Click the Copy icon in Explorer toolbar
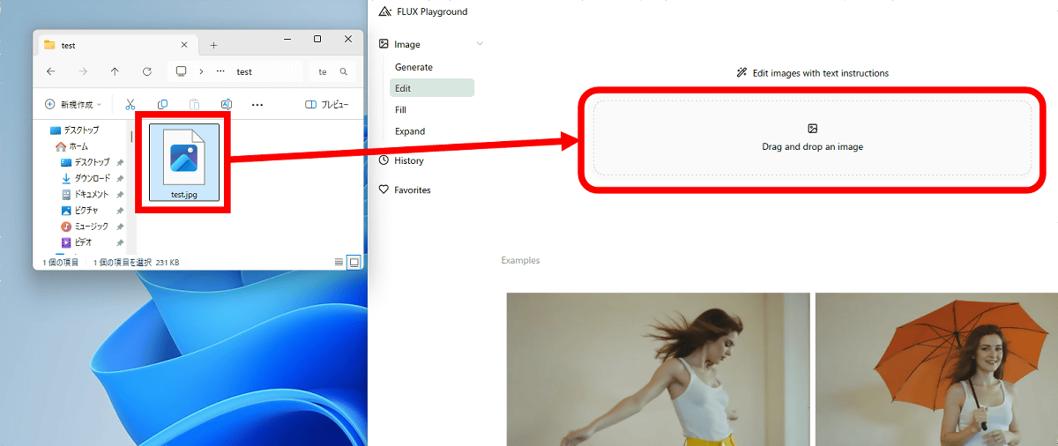Screen dimensions: 1058x446 click(162, 104)
